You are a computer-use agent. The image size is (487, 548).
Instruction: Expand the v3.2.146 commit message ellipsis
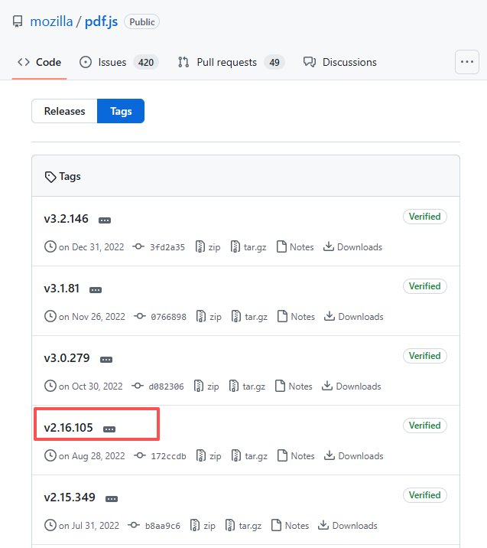[x=105, y=220]
